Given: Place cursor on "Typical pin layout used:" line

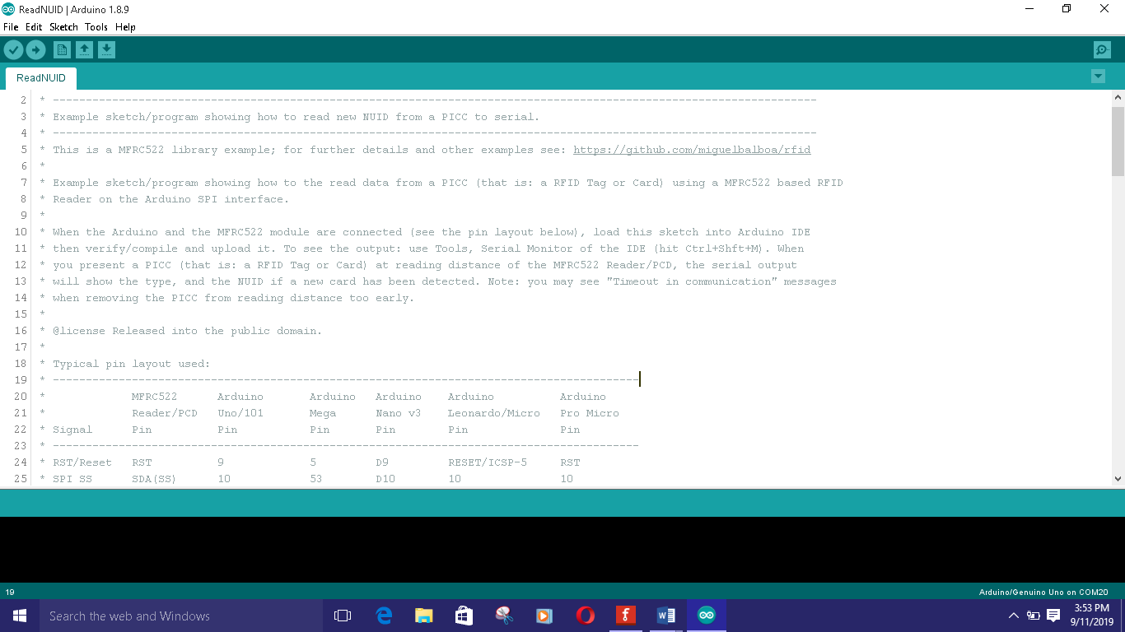Looking at the screenshot, I should 132,364.
